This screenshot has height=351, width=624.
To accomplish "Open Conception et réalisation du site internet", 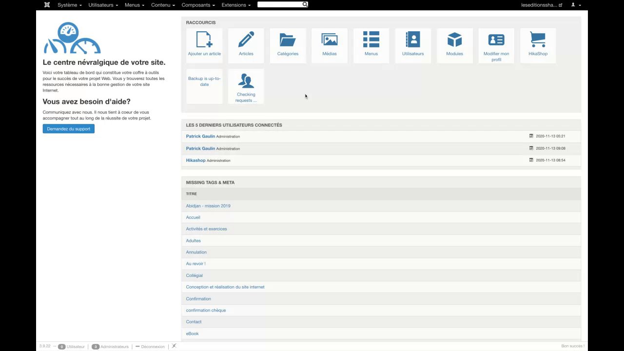I will (225, 287).
